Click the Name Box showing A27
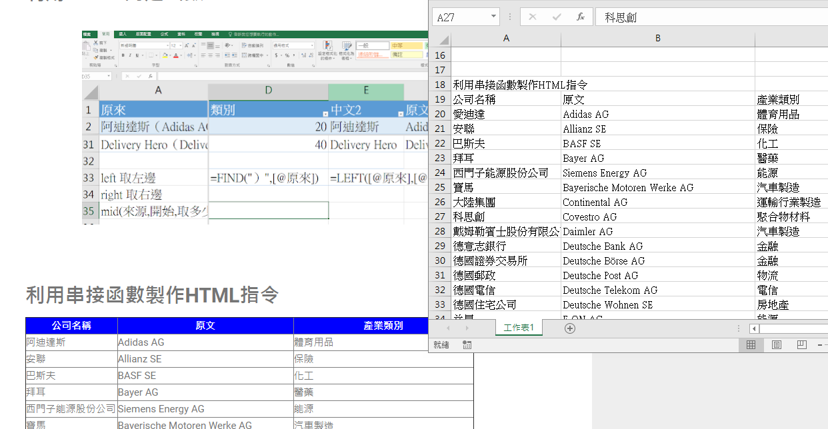The image size is (828, 429). point(461,17)
